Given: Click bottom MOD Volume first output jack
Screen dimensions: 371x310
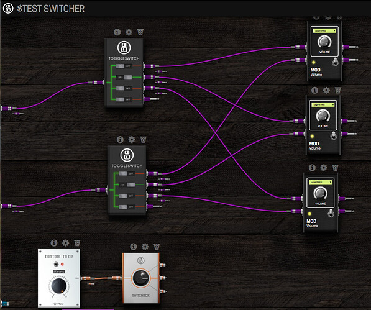Looking at the screenshot, I should tap(346, 198).
